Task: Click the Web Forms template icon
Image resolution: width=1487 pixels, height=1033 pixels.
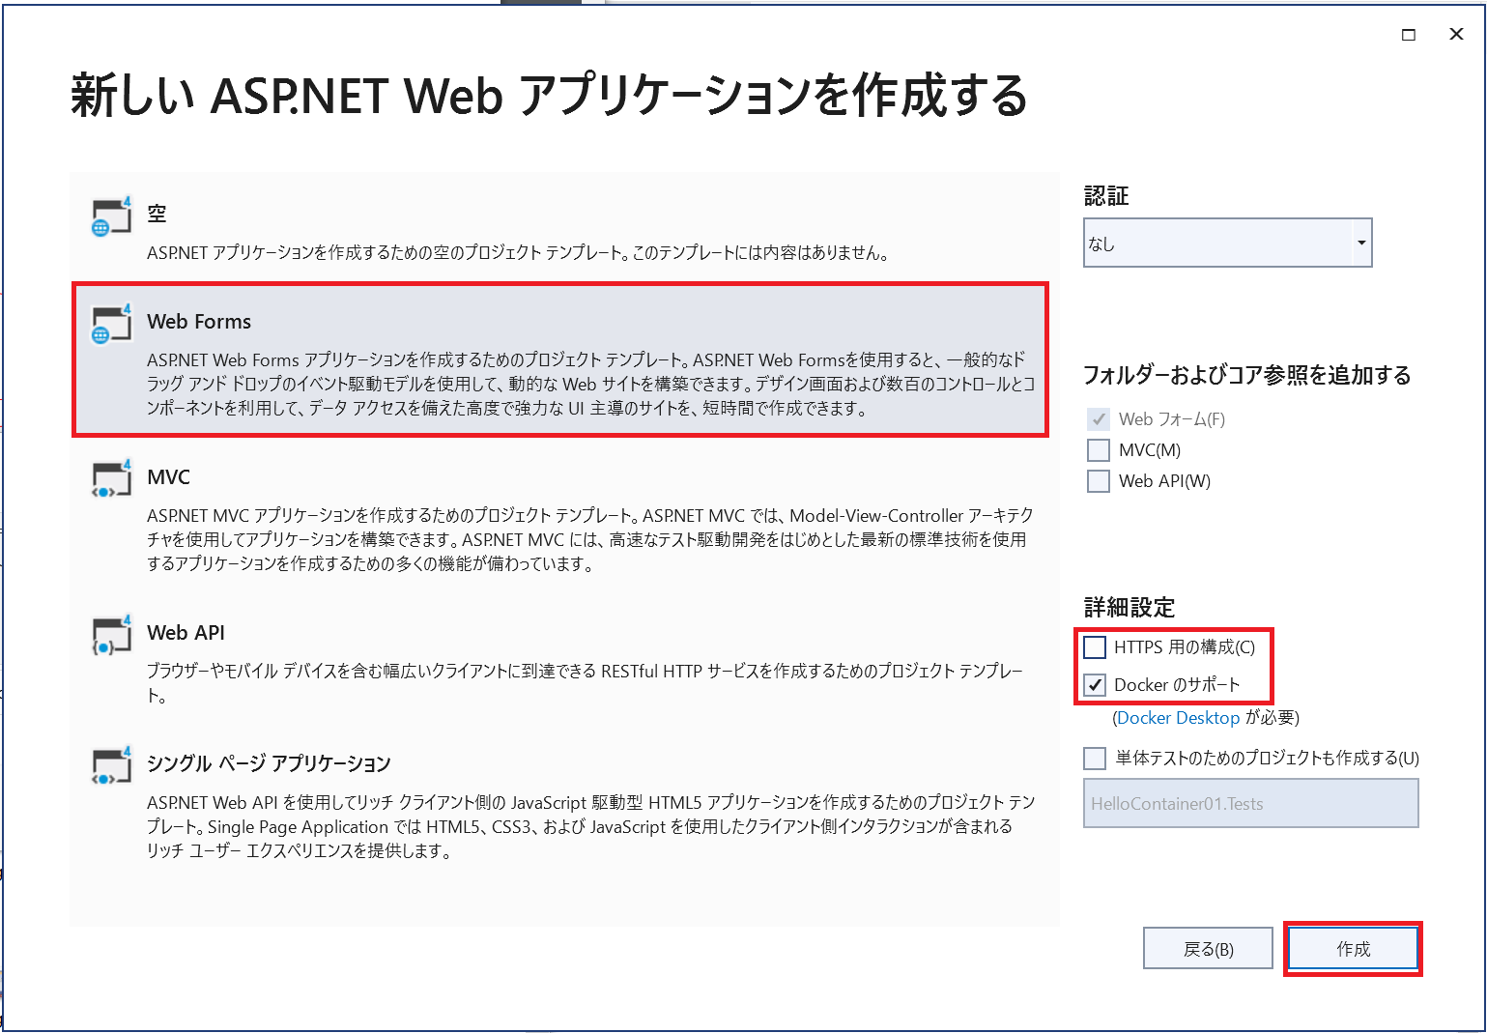Action: pyautogui.click(x=110, y=324)
